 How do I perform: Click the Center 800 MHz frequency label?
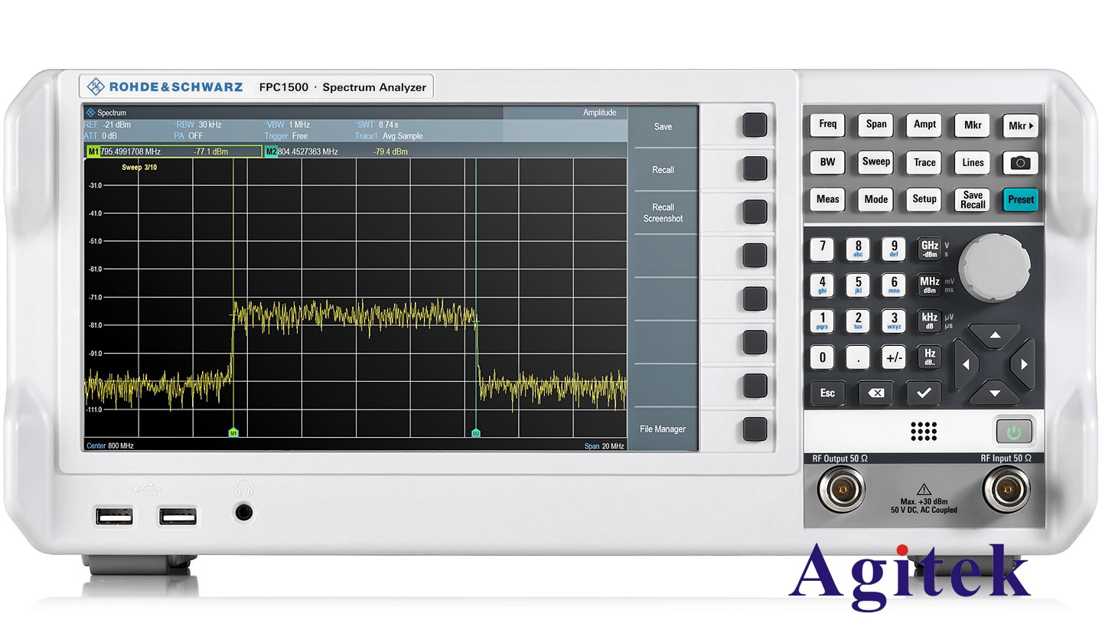[110, 445]
